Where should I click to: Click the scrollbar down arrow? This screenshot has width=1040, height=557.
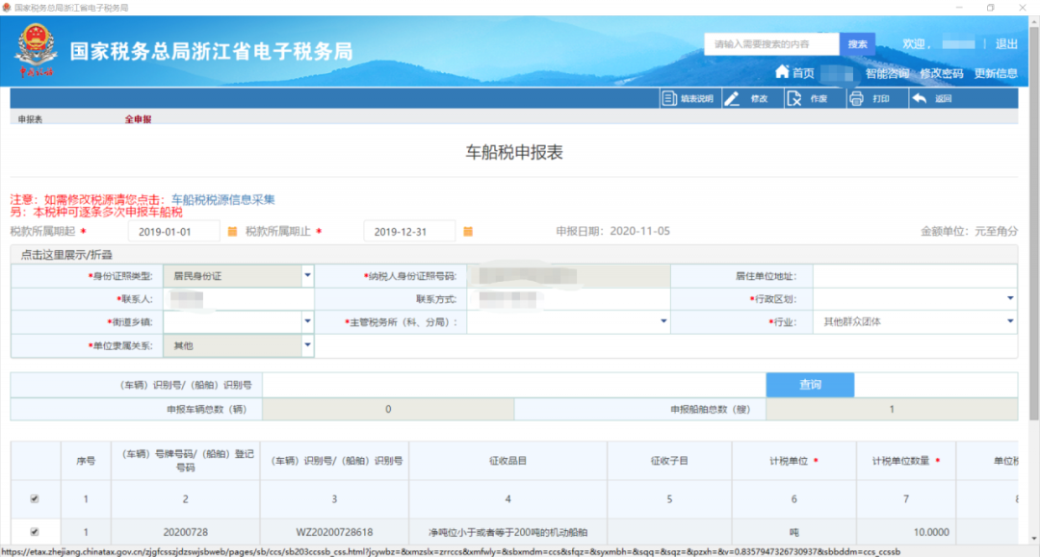pyautogui.click(x=1034, y=539)
